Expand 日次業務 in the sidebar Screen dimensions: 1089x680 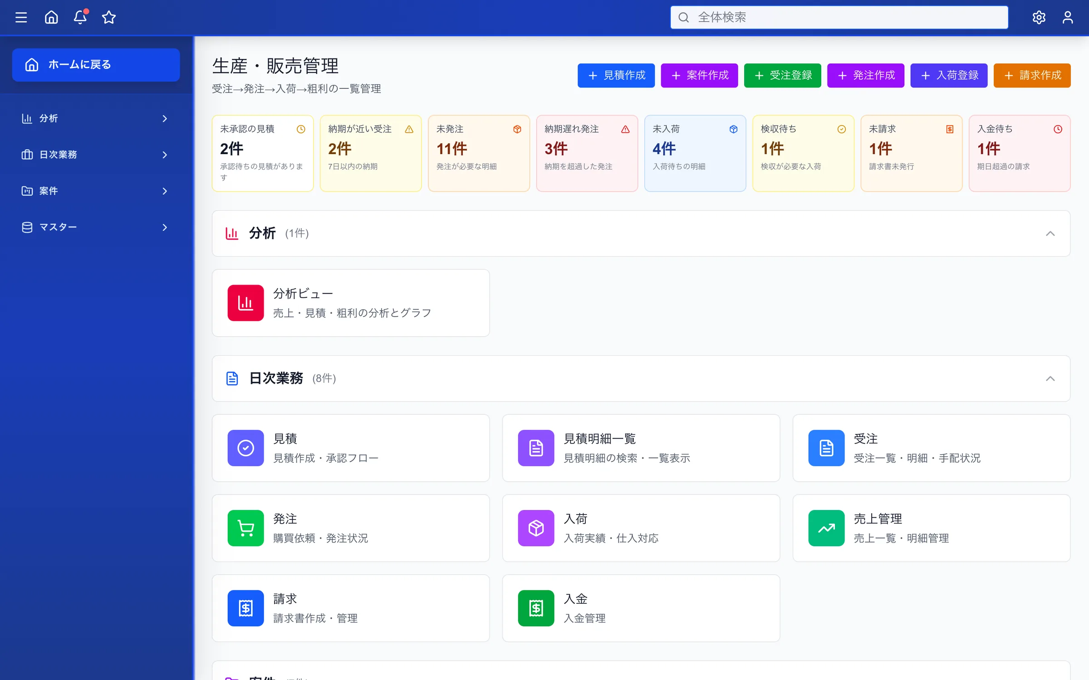click(96, 155)
